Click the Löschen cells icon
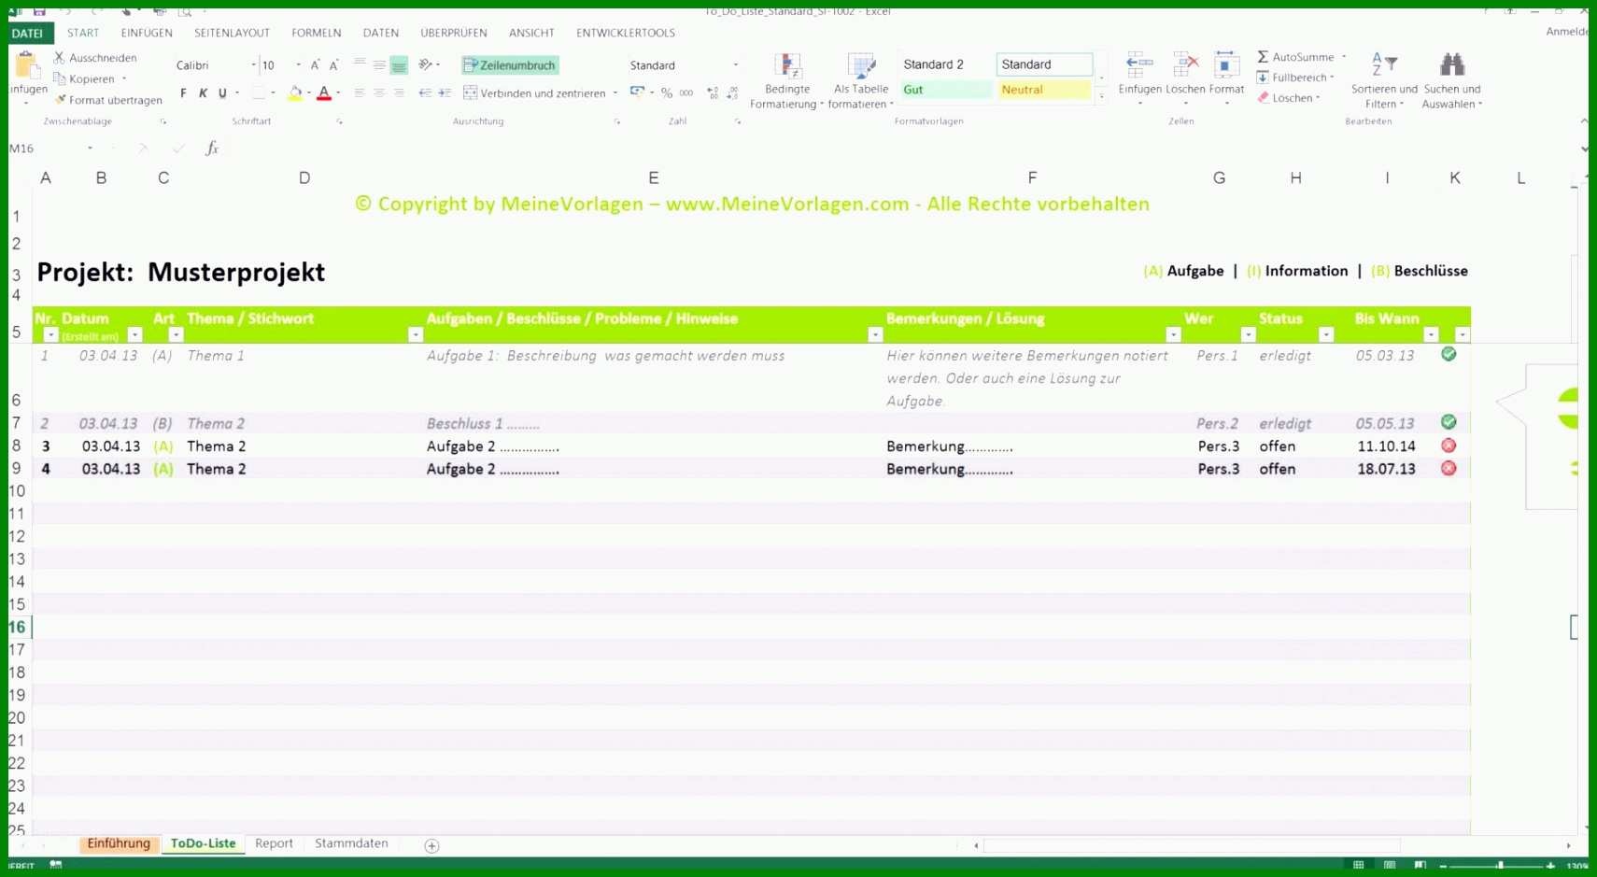The image size is (1597, 877). click(x=1185, y=65)
